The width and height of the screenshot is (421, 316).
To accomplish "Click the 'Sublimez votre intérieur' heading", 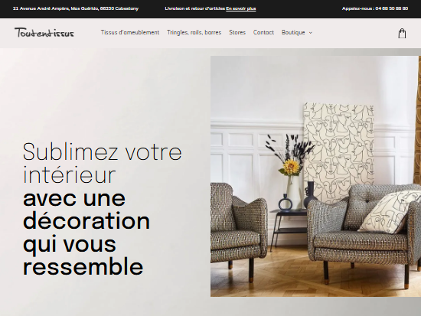I will [103, 163].
